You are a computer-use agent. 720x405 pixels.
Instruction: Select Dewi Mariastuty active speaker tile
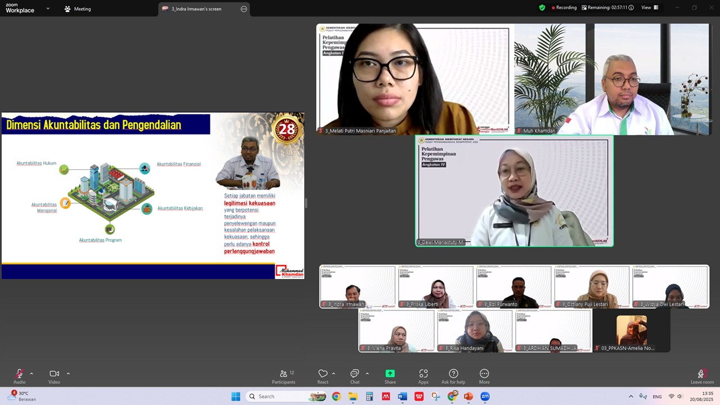click(514, 191)
